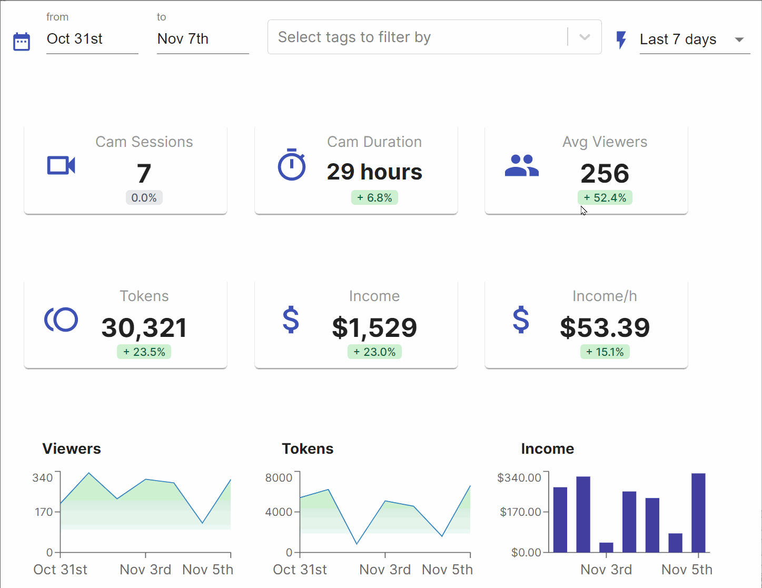Screen dimensions: 762x588
Task: Click the + 23.5% Tokens change badge
Action: coord(144,352)
